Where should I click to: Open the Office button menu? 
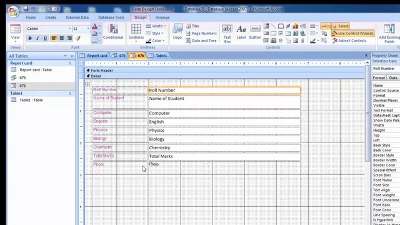tap(13, 12)
